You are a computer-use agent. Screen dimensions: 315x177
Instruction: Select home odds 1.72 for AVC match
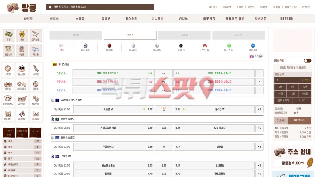coord(114,109)
